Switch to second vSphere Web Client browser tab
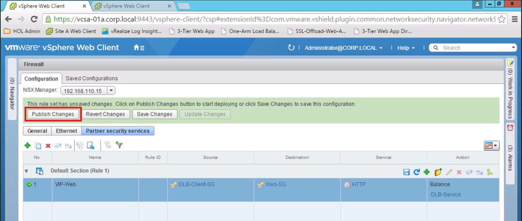Image resolution: width=522 pixels, height=221 pixels. point(132,6)
